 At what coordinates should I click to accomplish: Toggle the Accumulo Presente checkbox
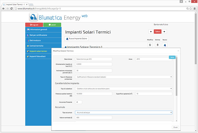point(77,102)
